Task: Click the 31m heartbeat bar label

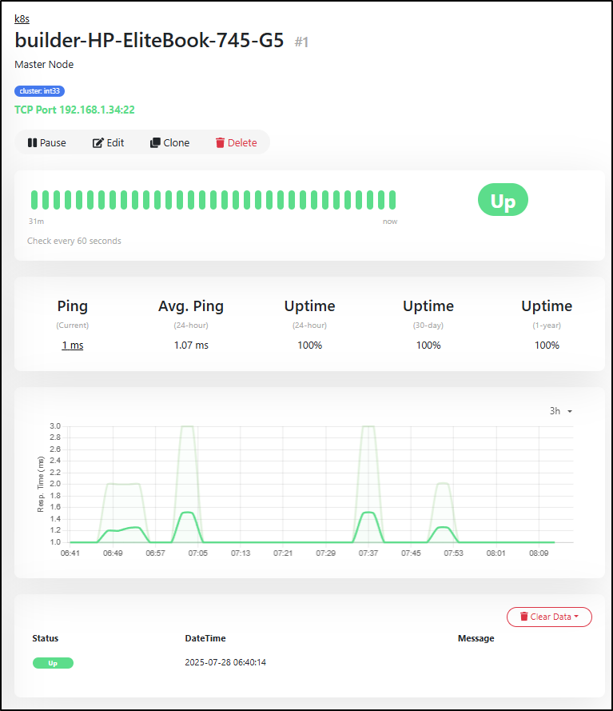Action: pos(36,222)
